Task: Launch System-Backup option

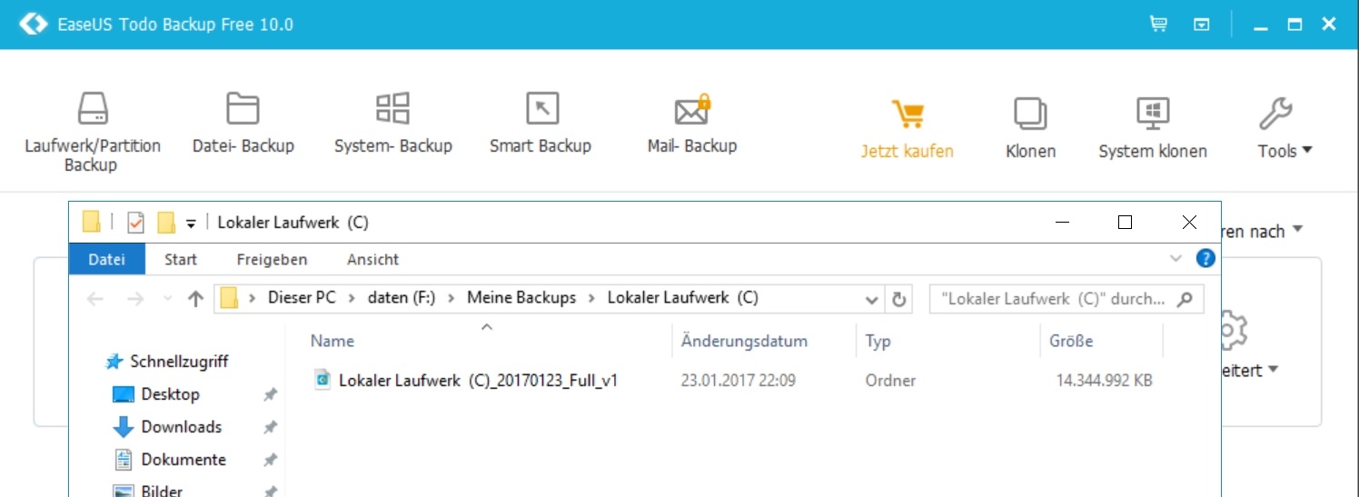Action: (x=392, y=123)
